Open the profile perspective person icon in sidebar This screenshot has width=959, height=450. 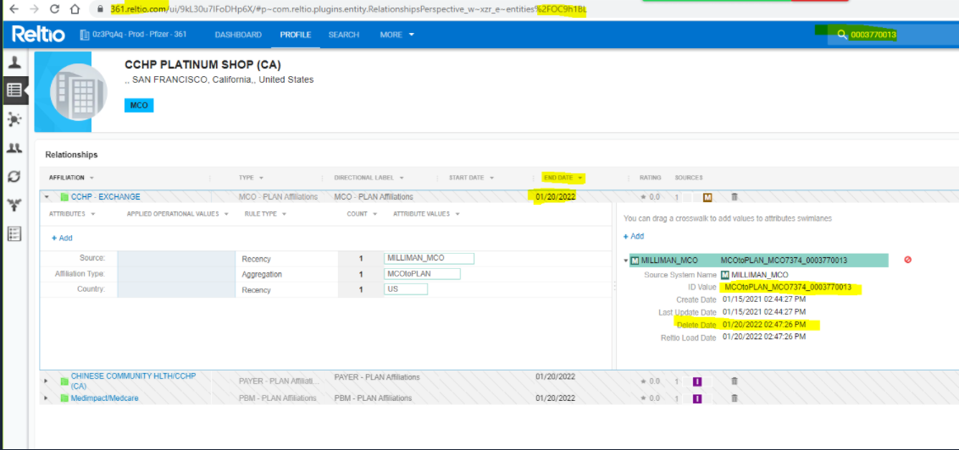(x=14, y=62)
